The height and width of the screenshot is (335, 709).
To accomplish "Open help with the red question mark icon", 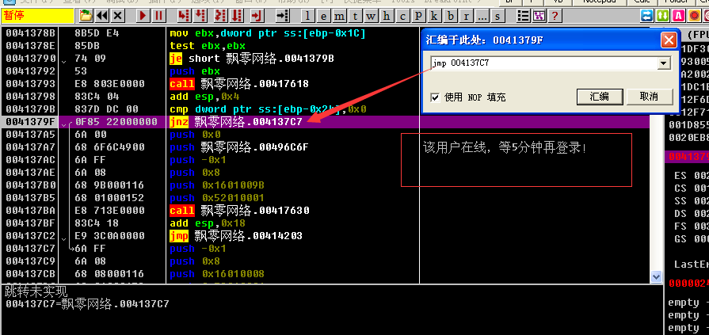I will pos(555,16).
